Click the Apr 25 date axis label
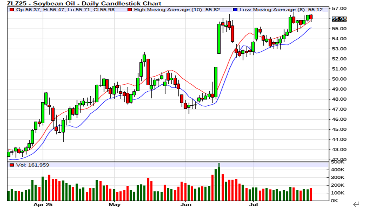Viewport: 365px width, 208px height. (x=43, y=205)
